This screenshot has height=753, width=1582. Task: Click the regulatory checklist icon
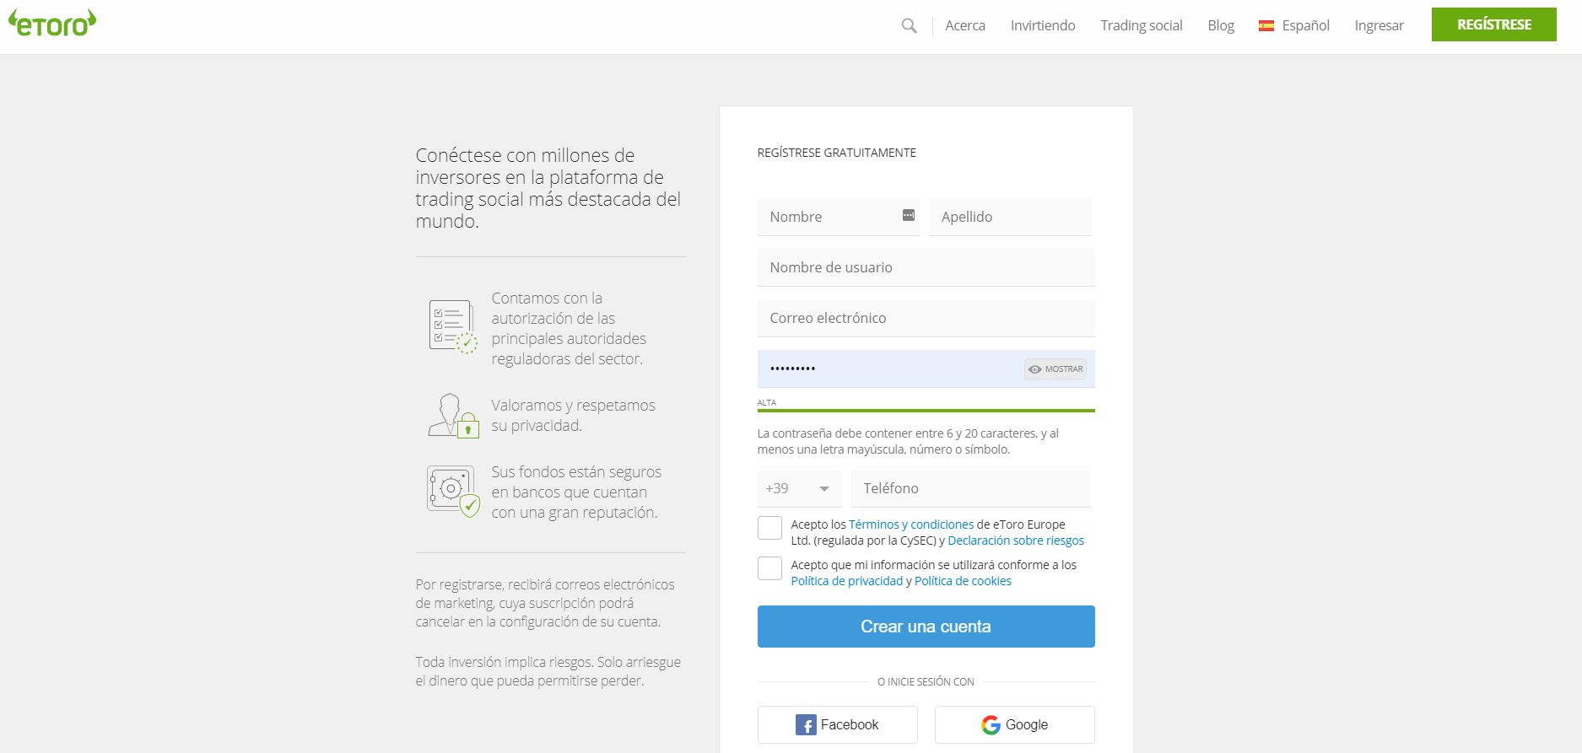(453, 327)
